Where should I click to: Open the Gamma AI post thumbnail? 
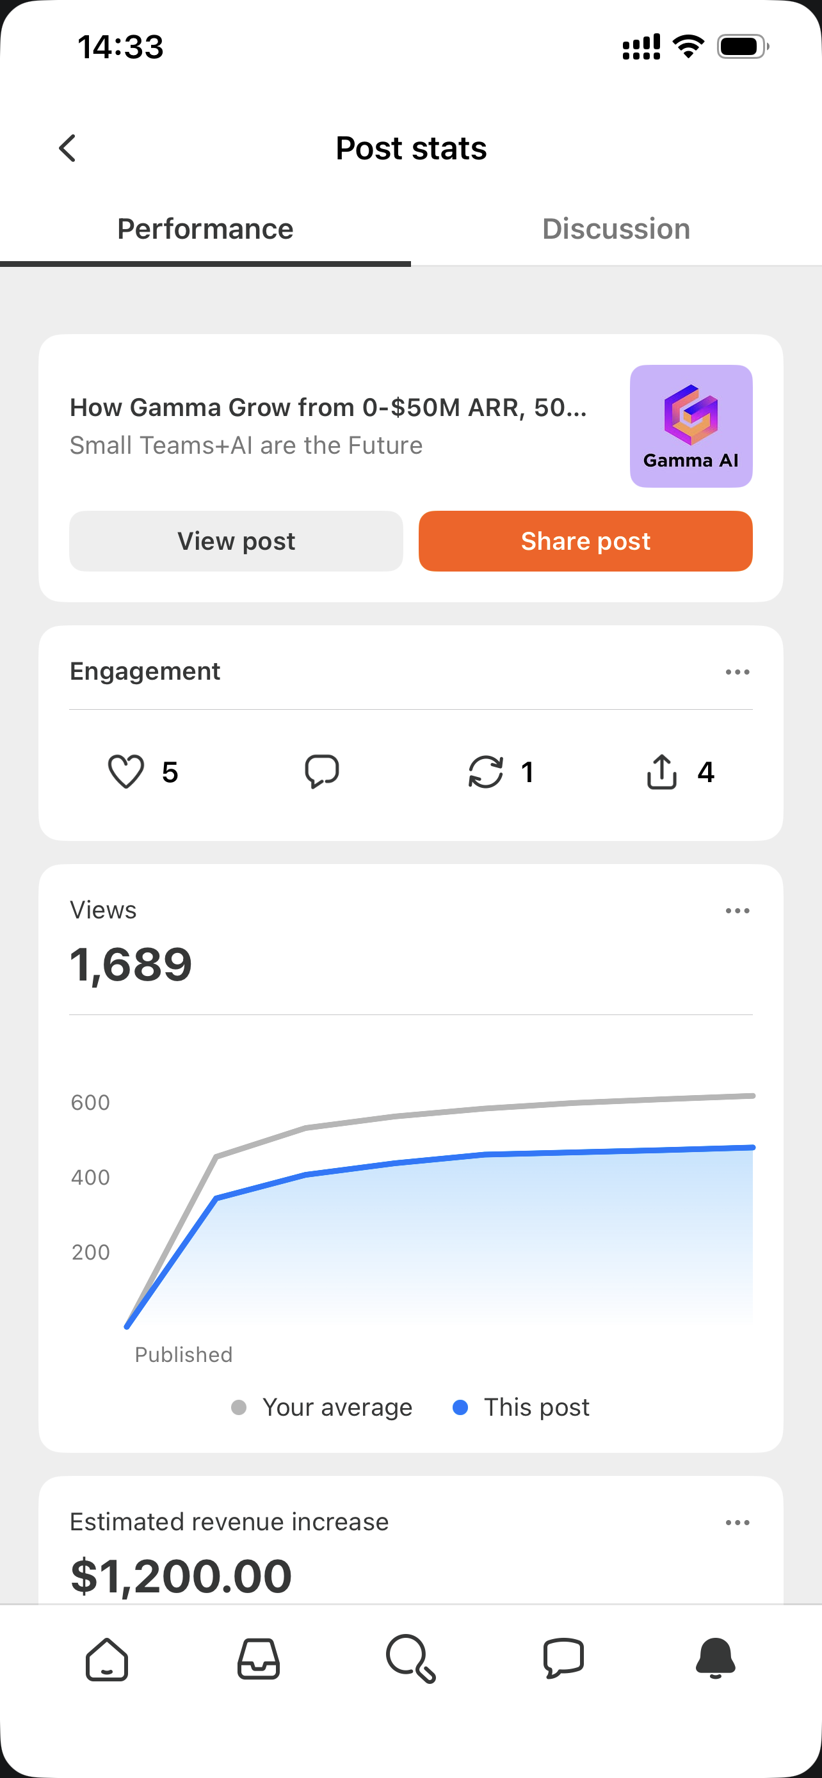point(691,426)
